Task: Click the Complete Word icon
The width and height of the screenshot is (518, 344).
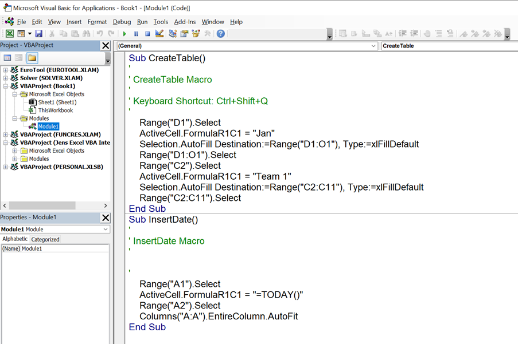Action: [389, 33]
